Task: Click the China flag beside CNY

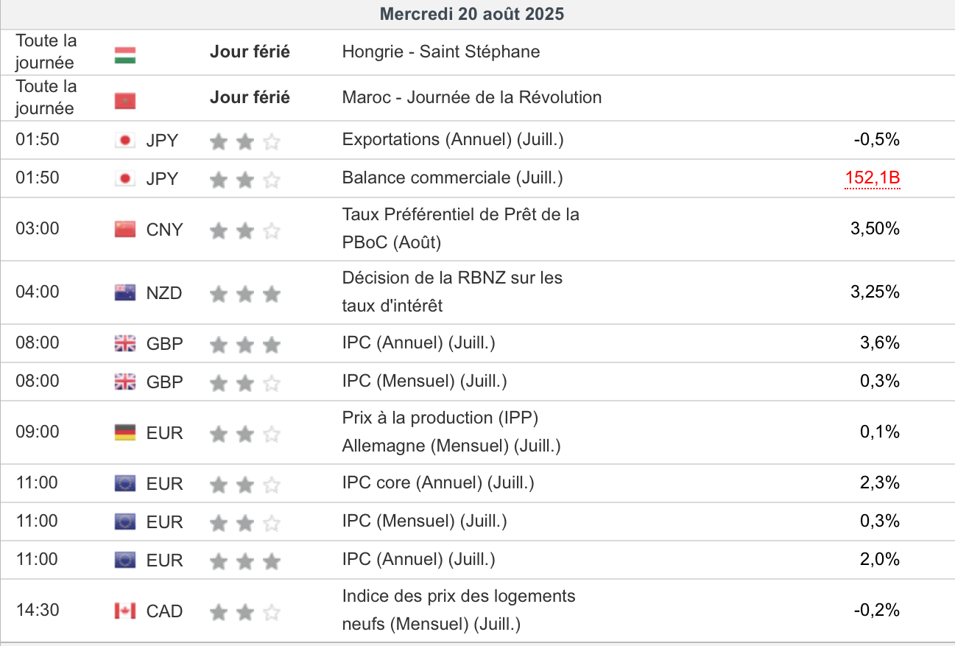Action: [x=125, y=230]
